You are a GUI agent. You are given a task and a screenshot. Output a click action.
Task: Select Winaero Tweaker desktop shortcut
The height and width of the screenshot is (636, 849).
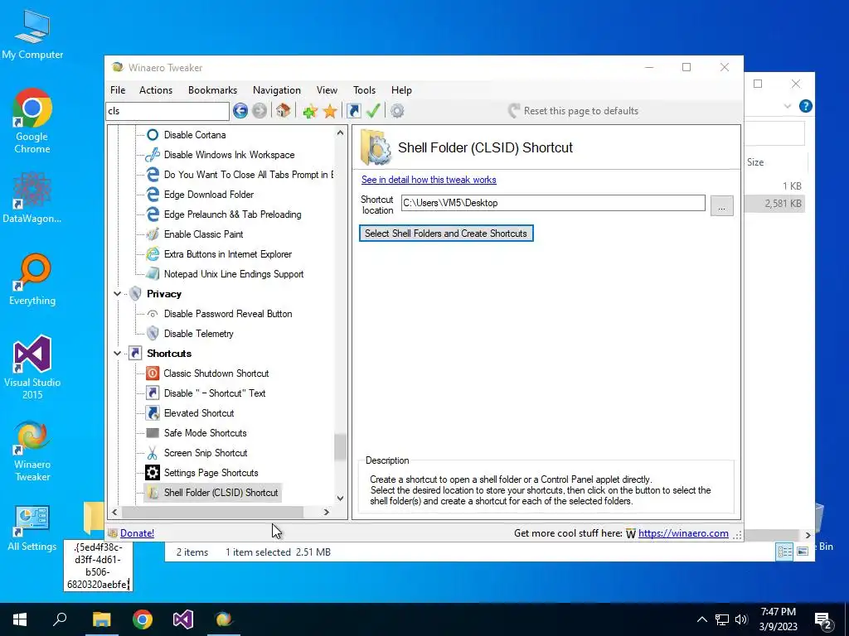click(32, 450)
